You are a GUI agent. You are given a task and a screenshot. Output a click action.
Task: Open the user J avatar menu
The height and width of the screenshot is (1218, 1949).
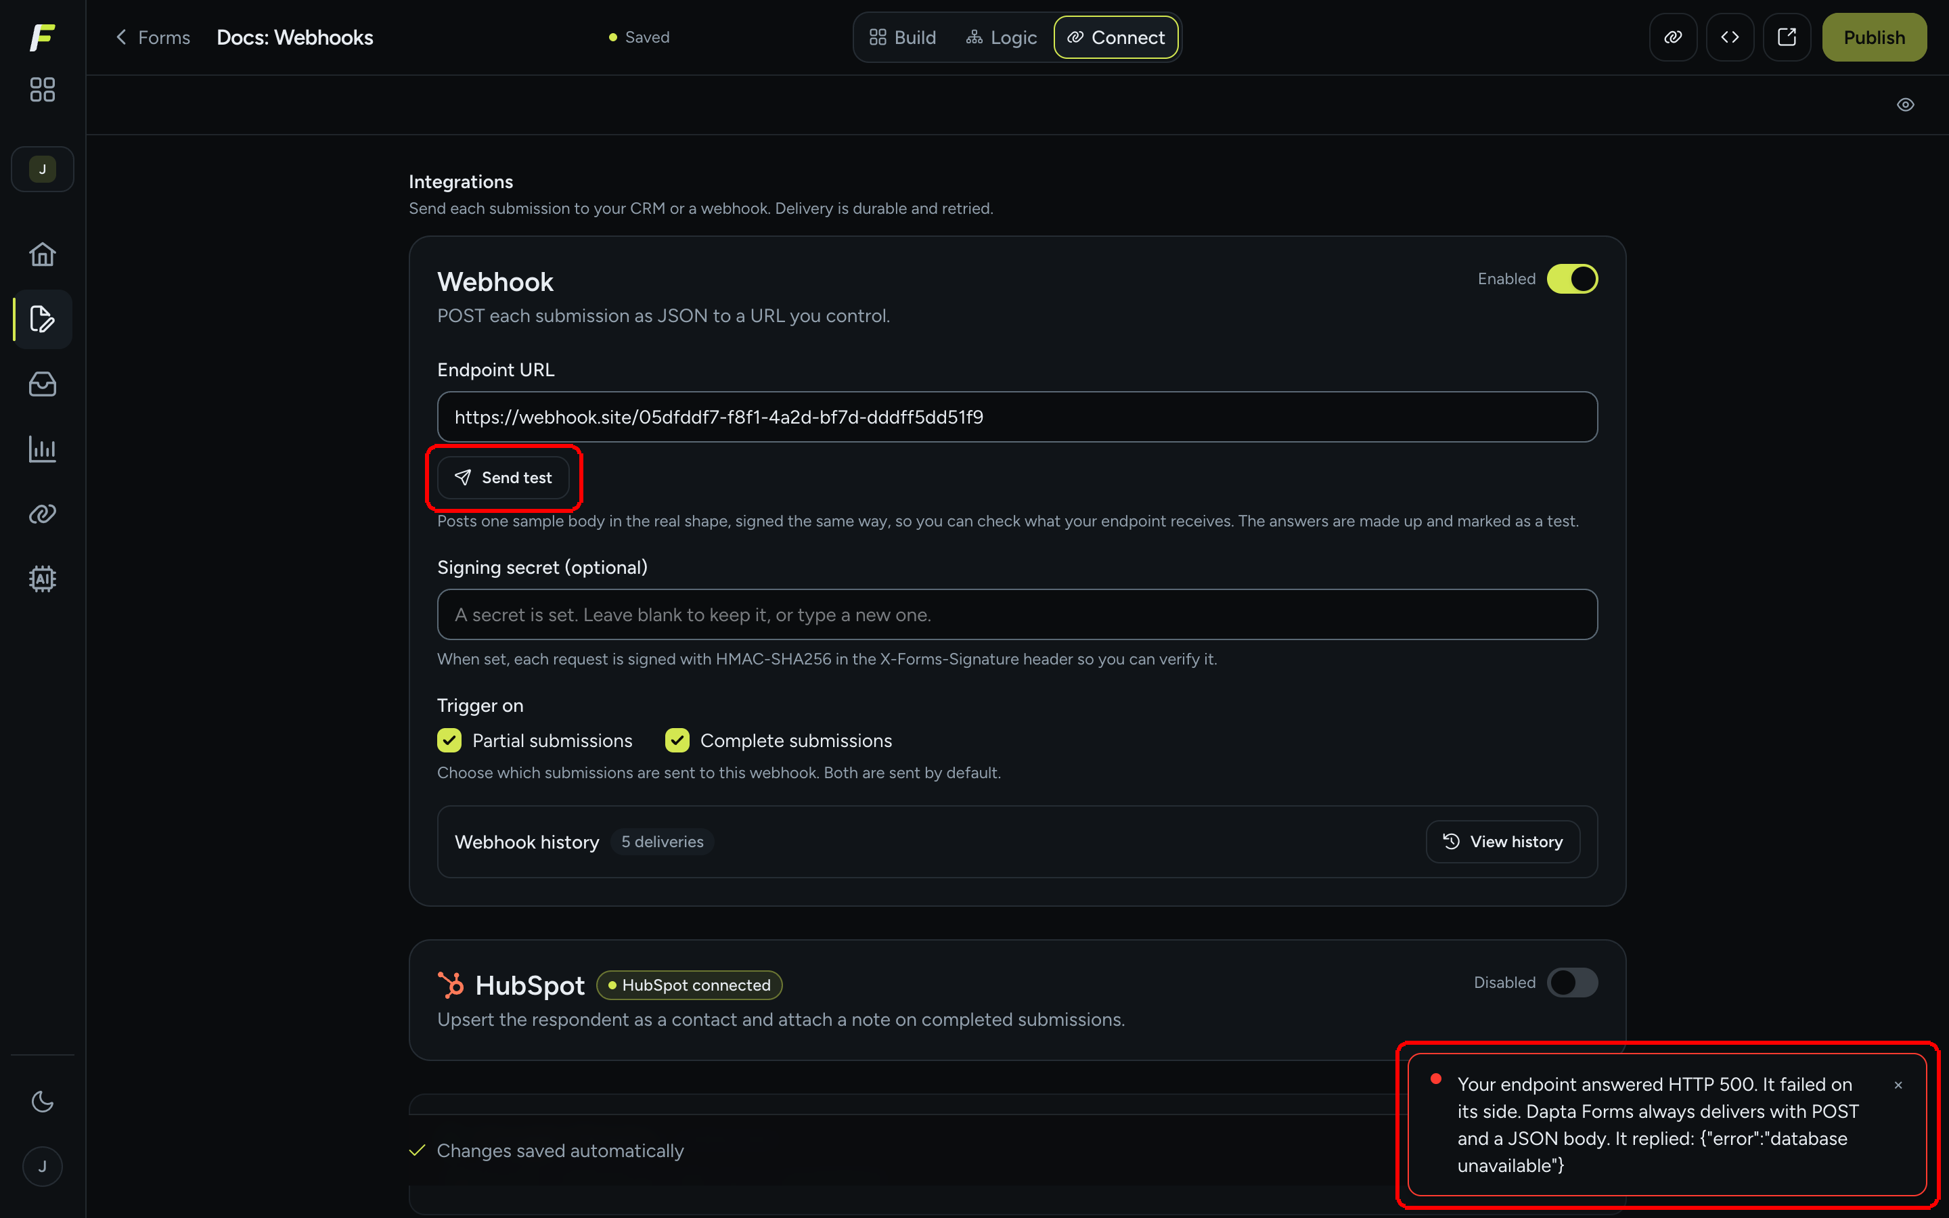pos(43,1167)
